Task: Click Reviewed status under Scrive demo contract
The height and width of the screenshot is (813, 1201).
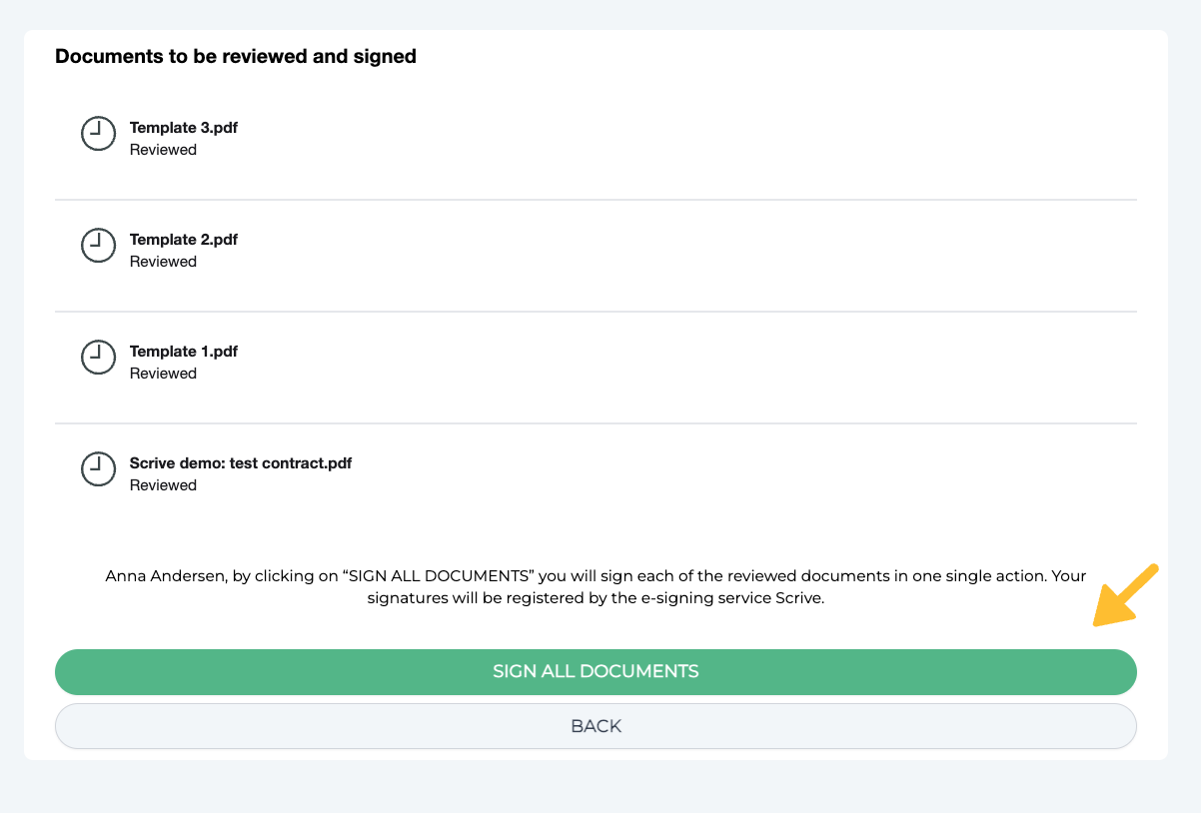Action: (x=163, y=485)
